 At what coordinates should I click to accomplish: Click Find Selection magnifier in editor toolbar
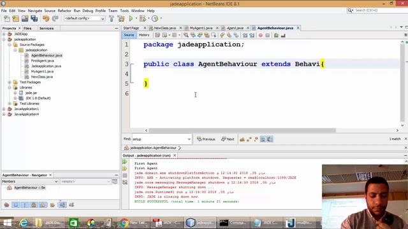[x=186, y=35]
